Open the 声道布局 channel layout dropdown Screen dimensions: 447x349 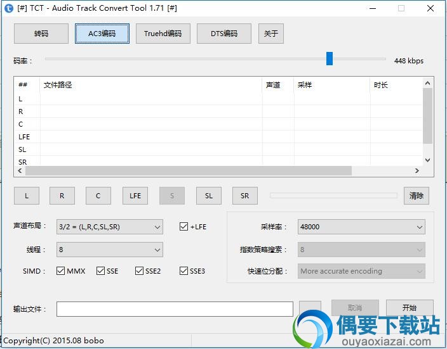pos(110,227)
